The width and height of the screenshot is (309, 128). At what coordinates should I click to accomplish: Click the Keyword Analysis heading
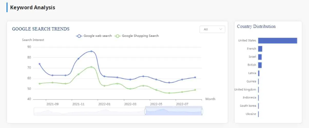(33, 8)
